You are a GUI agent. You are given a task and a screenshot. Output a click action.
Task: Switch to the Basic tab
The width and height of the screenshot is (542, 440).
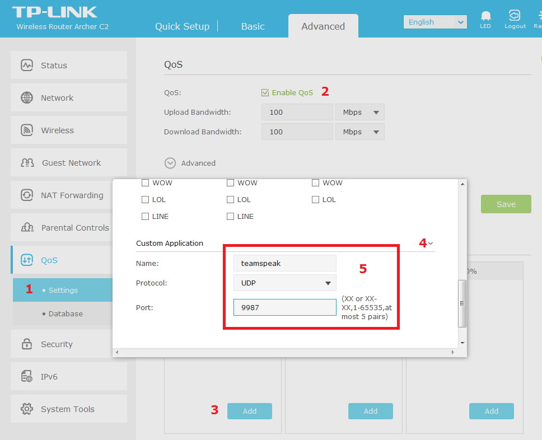pyautogui.click(x=253, y=26)
